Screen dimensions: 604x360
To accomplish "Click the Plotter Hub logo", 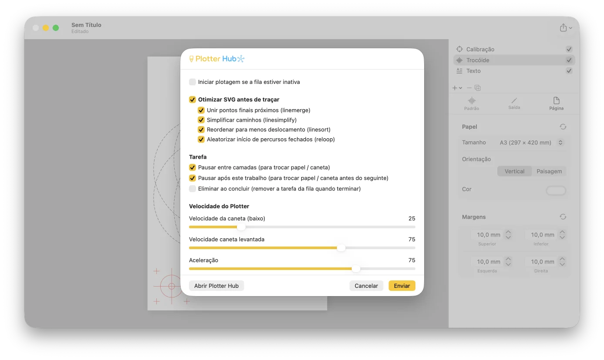I will click(x=217, y=59).
